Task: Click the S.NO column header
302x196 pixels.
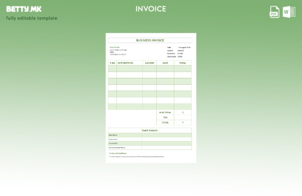Action: pyautogui.click(x=112, y=63)
